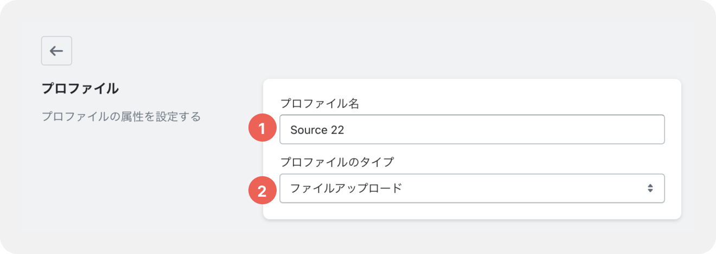The height and width of the screenshot is (254, 716).
Task: Select the ファイルアップロード option text
Action: (346, 188)
